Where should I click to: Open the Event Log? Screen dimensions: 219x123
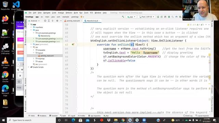point(188,116)
